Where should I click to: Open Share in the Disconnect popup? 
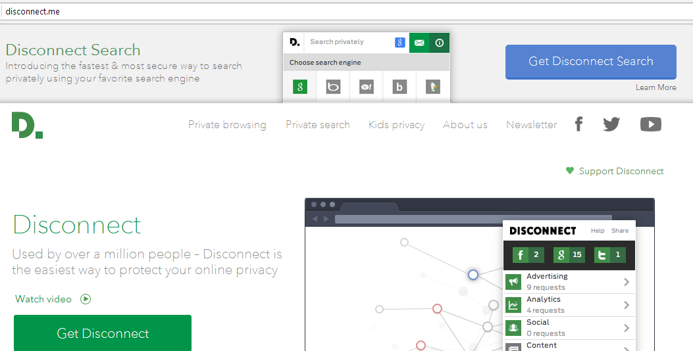(x=620, y=231)
